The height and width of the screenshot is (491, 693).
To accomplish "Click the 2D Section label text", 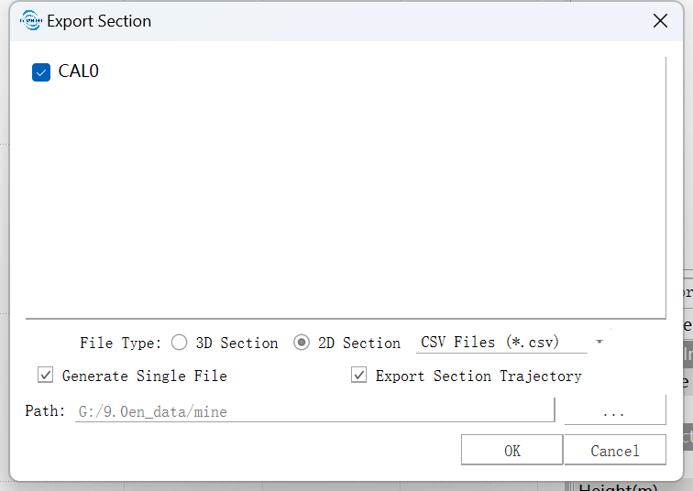I will (359, 344).
